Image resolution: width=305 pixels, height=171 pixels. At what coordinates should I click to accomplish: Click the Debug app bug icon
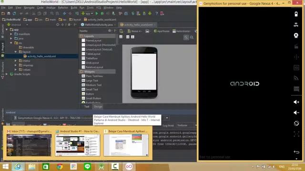102,14
